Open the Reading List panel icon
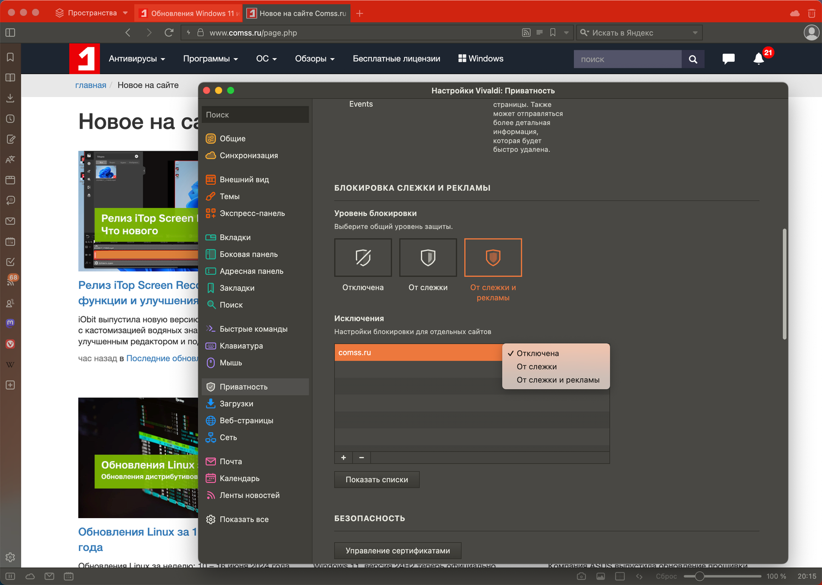 (x=10, y=78)
